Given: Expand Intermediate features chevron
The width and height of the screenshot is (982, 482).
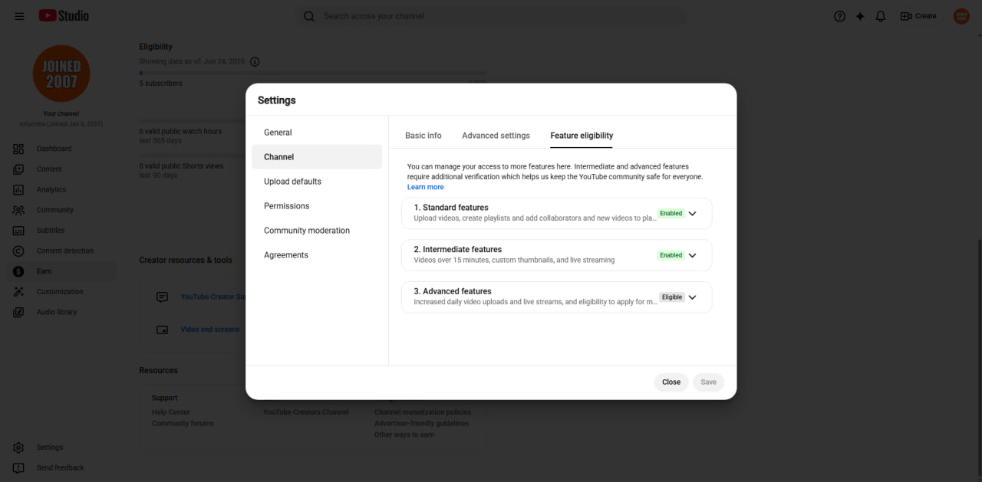Looking at the screenshot, I should (692, 255).
